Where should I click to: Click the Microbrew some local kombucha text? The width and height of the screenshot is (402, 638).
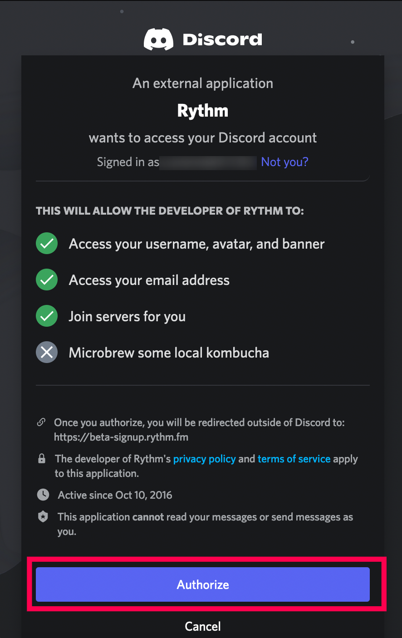169,353
